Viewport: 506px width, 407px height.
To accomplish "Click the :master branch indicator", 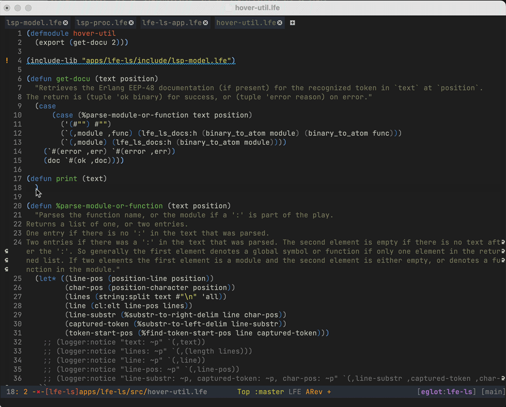I will 269,392.
